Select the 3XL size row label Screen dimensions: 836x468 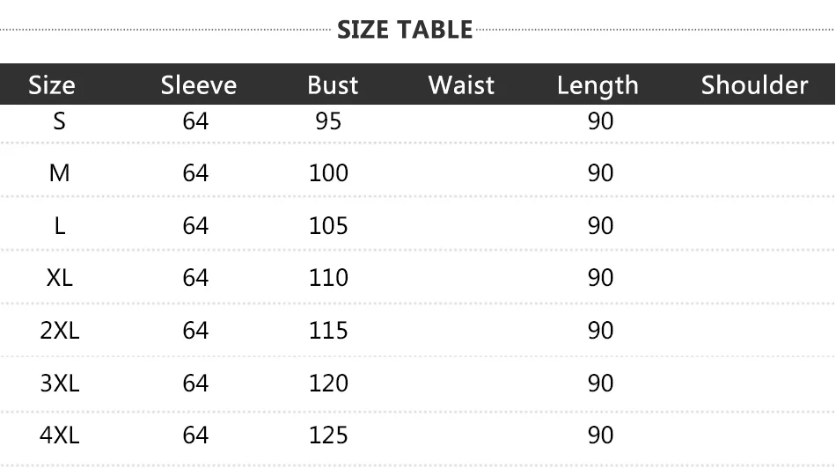pos(59,384)
